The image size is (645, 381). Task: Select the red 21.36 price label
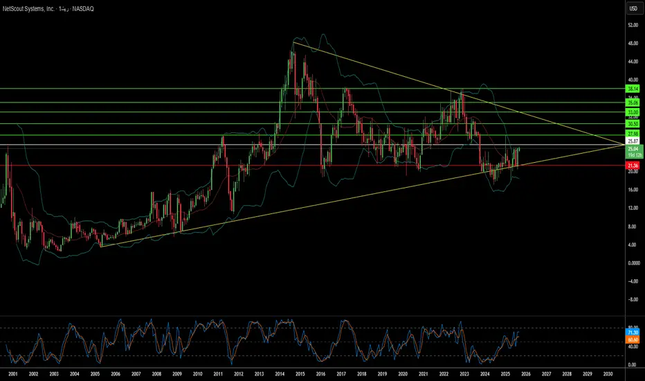tap(633, 166)
